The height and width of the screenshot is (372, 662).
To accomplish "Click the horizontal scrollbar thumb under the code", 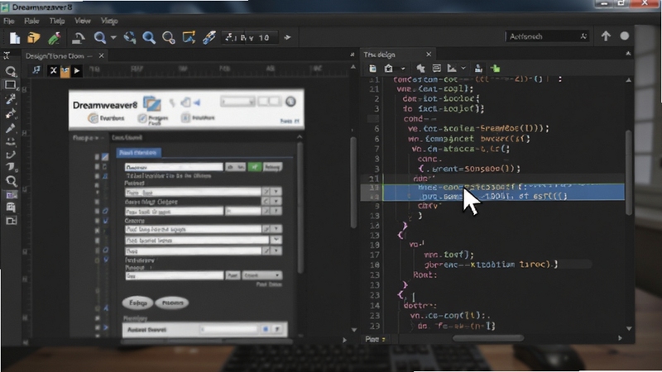I will tap(488, 338).
